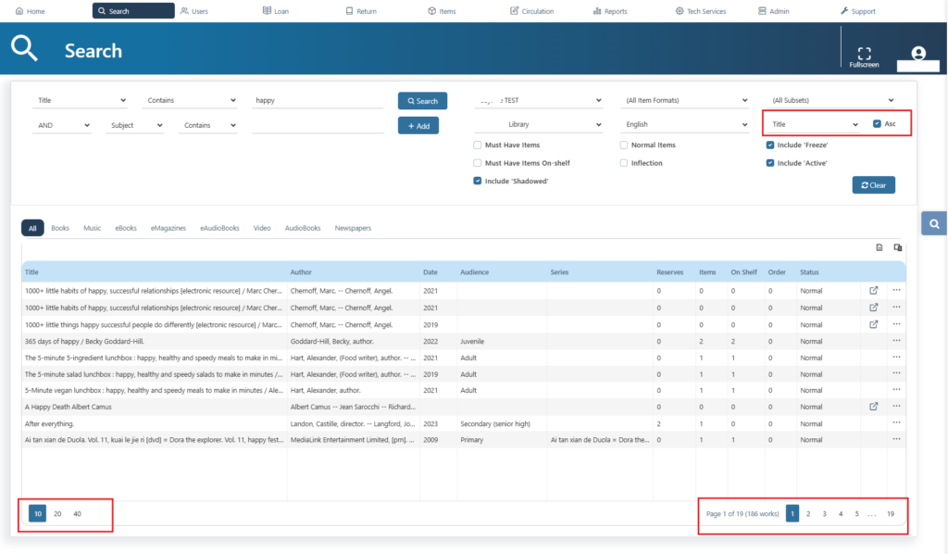Click the large magnifier header icon
This screenshot has width=948, height=554.
point(24,48)
